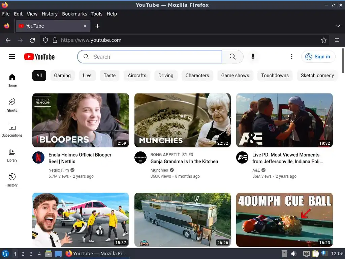Select the Characters filter chip

click(x=197, y=76)
